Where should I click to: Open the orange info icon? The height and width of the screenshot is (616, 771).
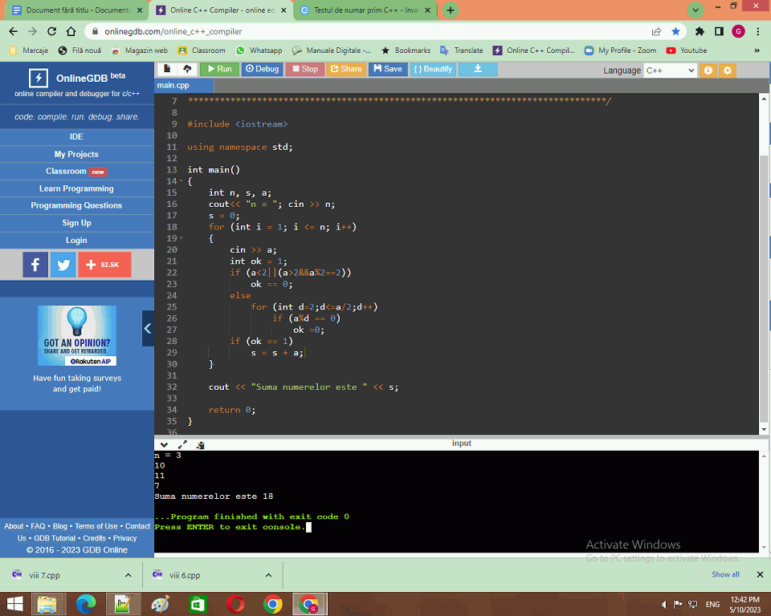pos(708,70)
